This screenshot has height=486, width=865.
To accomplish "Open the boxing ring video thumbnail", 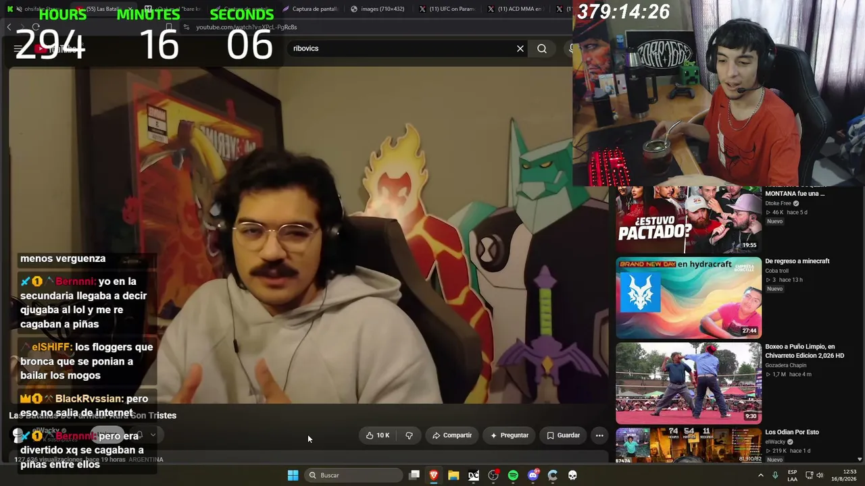I will pos(689,383).
